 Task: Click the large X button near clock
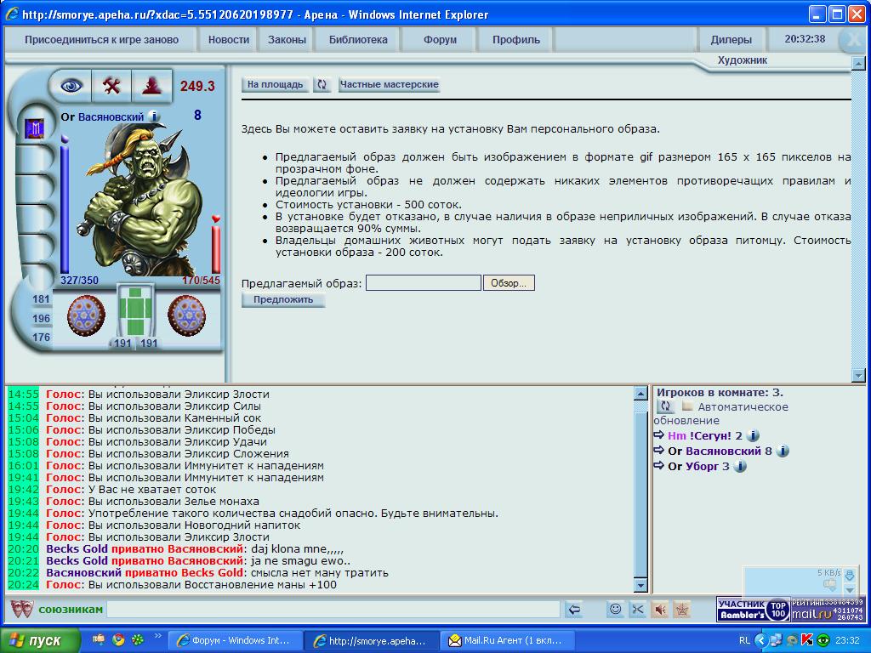point(852,40)
